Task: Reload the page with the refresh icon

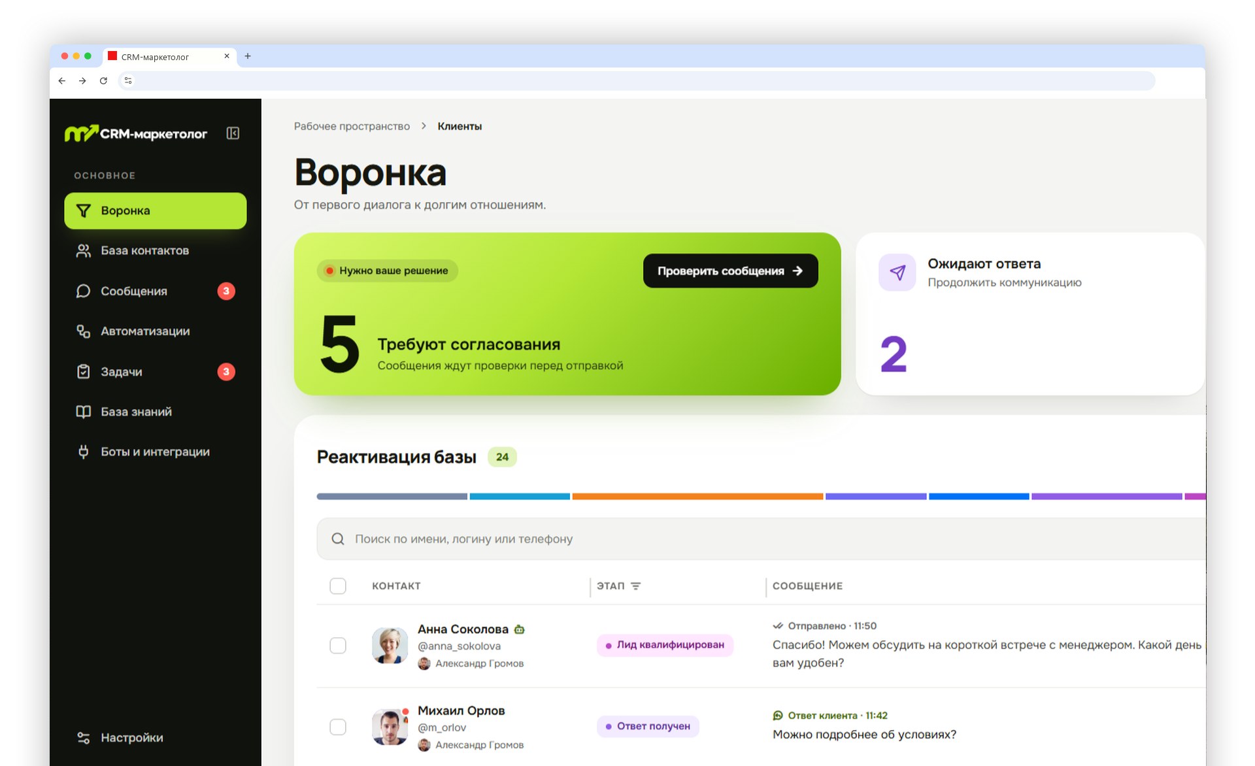Action: [103, 81]
